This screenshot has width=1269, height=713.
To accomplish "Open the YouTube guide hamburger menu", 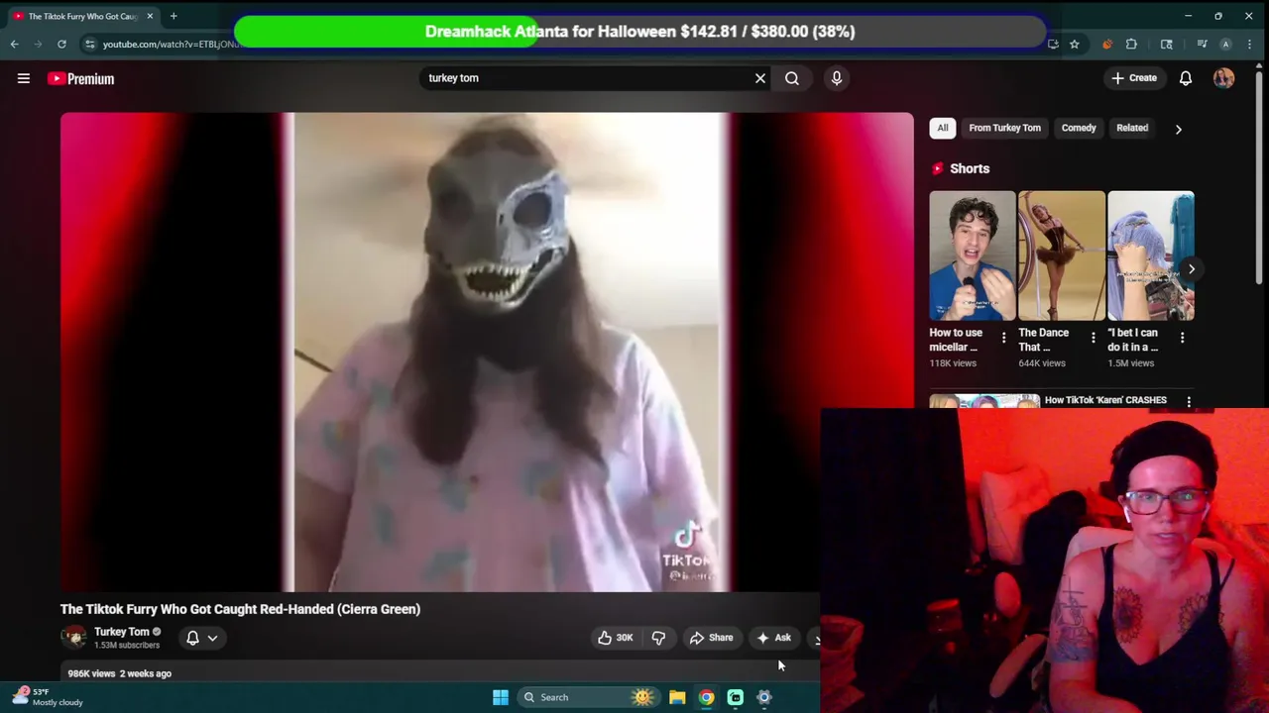I will pos(24,78).
